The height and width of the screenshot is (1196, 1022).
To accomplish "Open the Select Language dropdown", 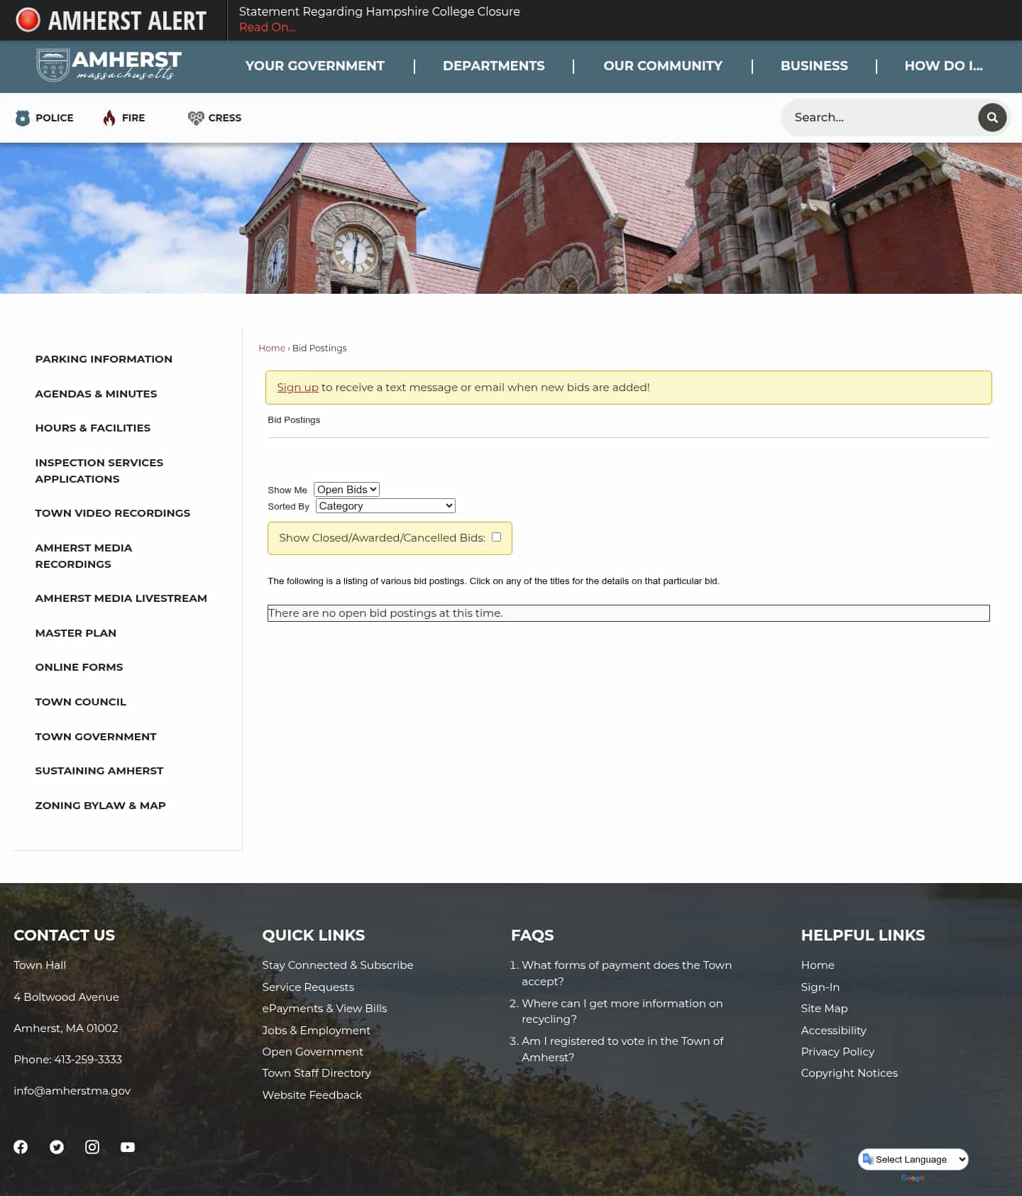I will tap(913, 1159).
